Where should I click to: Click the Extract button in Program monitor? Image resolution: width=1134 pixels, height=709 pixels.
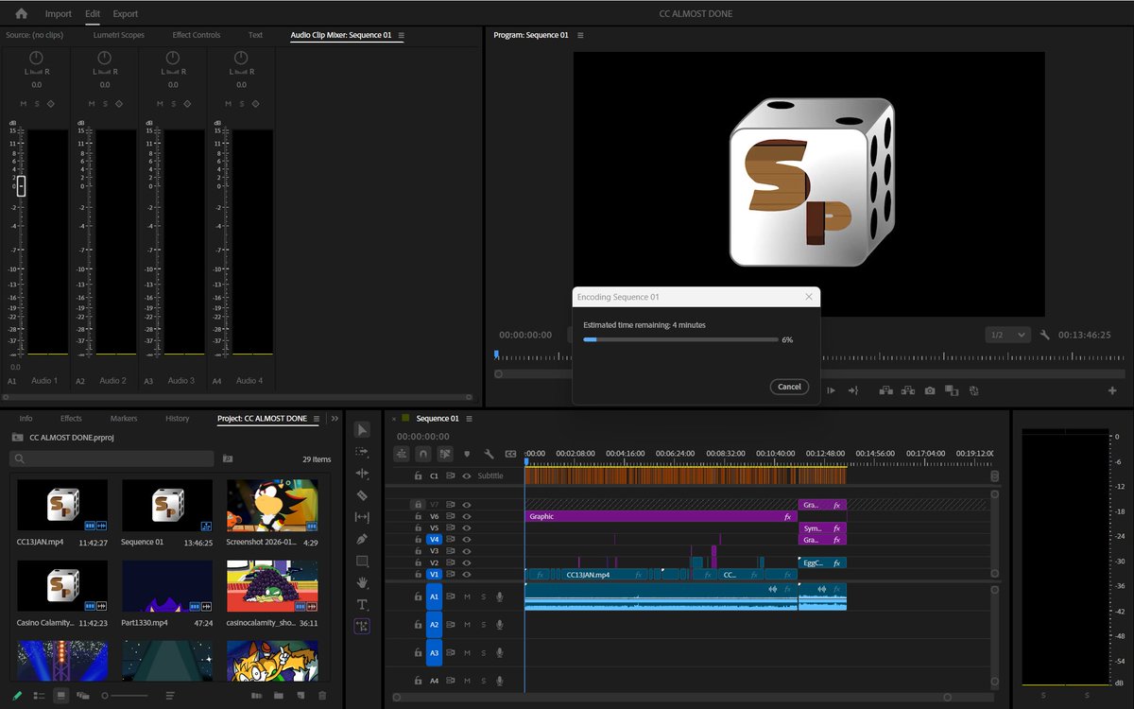908,390
